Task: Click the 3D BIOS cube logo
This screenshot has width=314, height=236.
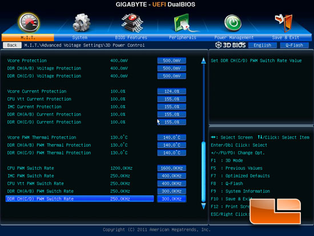Action: point(218,45)
